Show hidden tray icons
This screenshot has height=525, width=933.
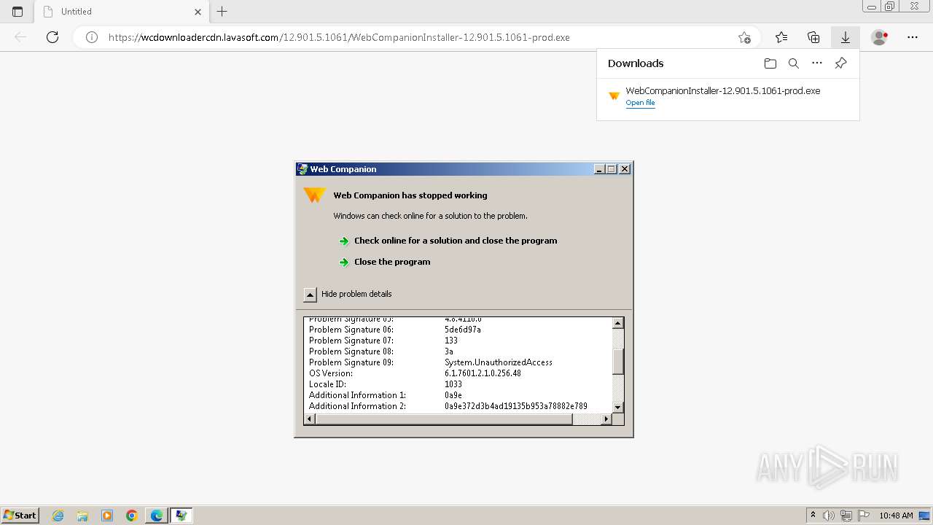[813, 516]
